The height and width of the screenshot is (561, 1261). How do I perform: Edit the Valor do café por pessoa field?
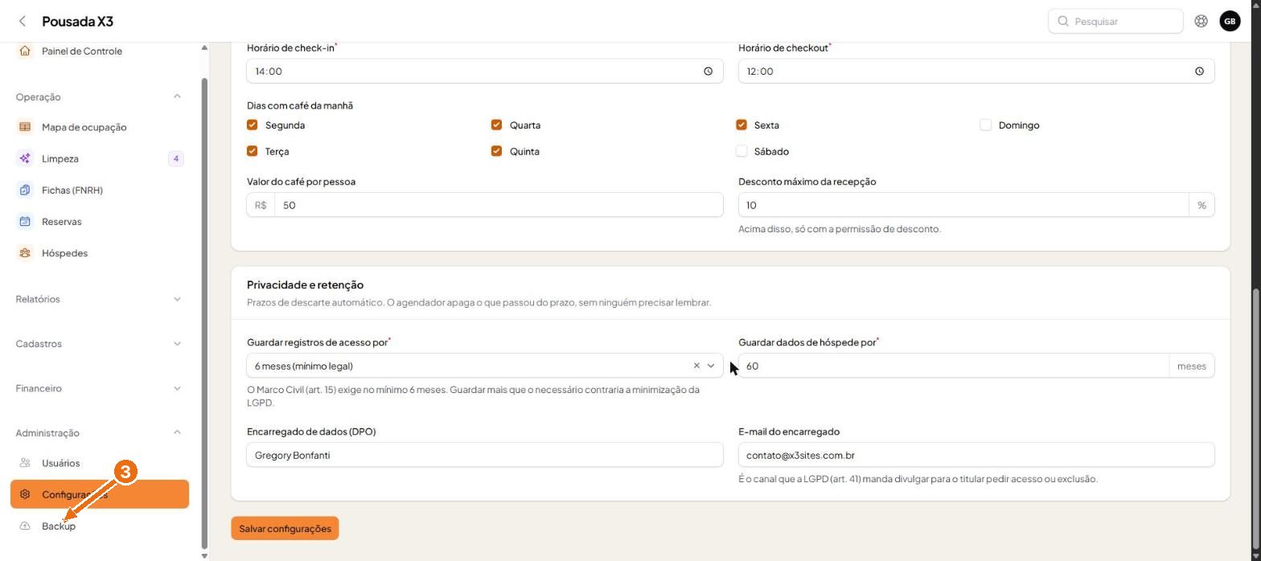[x=499, y=205]
